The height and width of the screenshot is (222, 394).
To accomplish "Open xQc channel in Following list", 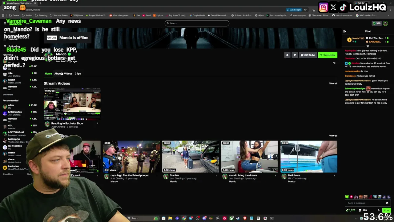I will click(19, 75).
